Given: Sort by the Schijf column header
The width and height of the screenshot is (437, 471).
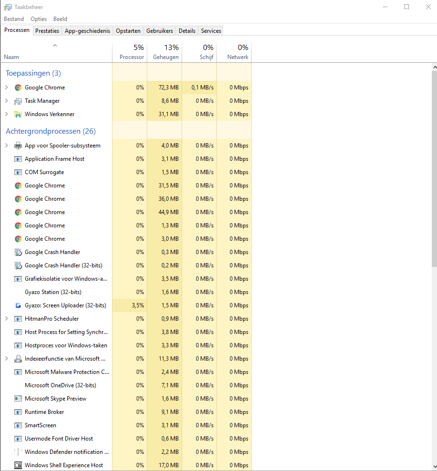Looking at the screenshot, I should click(199, 52).
